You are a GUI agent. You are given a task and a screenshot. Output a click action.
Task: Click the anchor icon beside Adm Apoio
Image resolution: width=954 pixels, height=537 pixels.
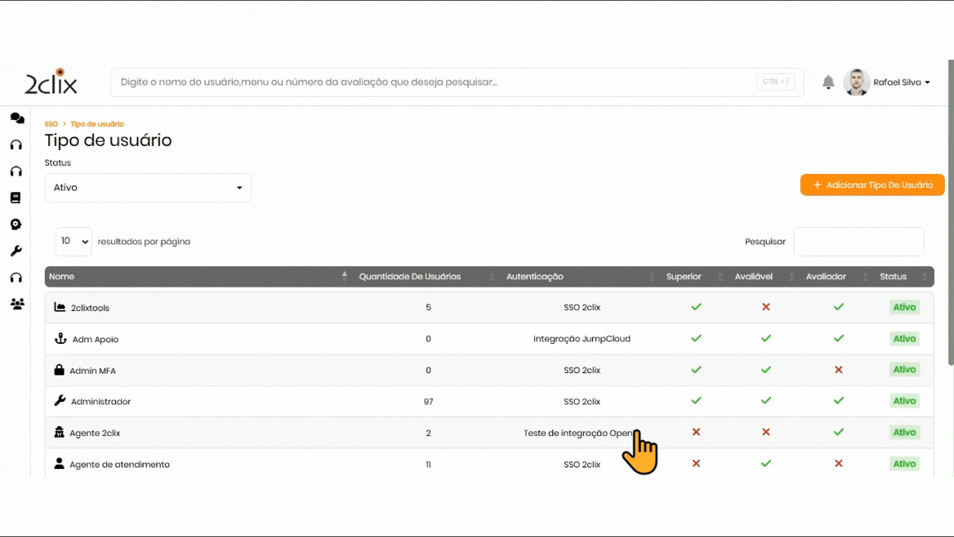pyautogui.click(x=60, y=339)
